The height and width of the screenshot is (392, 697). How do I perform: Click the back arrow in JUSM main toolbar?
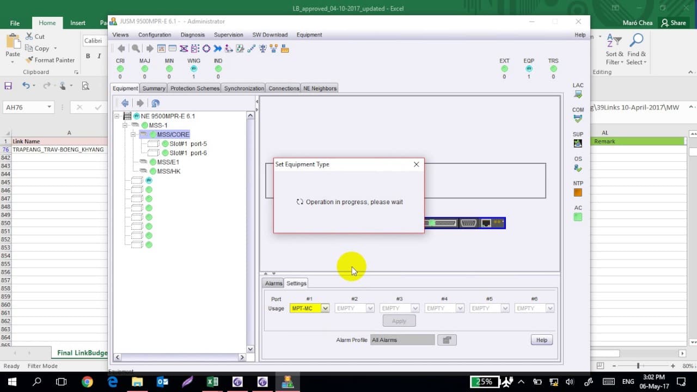click(x=121, y=48)
